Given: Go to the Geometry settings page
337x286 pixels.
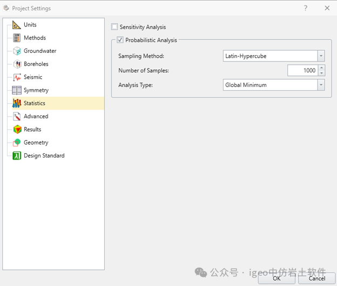Looking at the screenshot, I should tap(36, 142).
